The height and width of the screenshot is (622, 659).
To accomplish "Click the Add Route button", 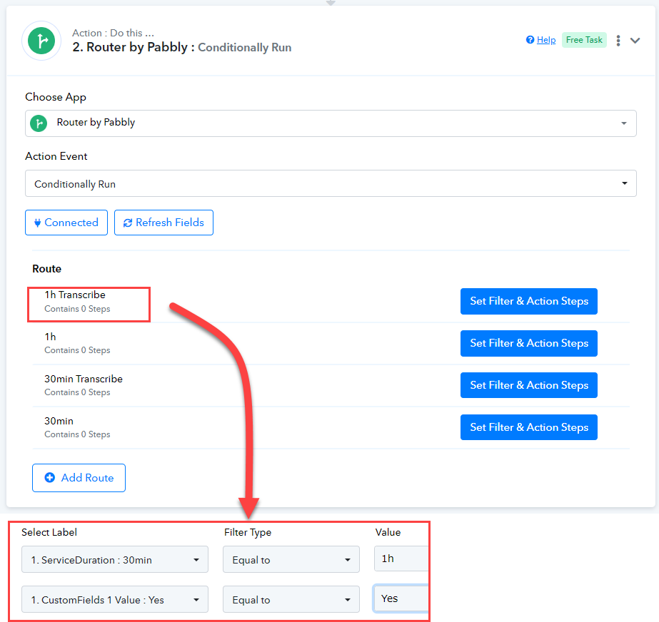I will coord(79,478).
